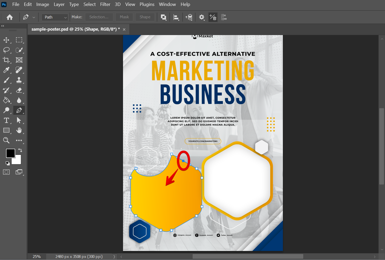
Task: Expand the Pen tool preset picker
Action: pos(34,17)
